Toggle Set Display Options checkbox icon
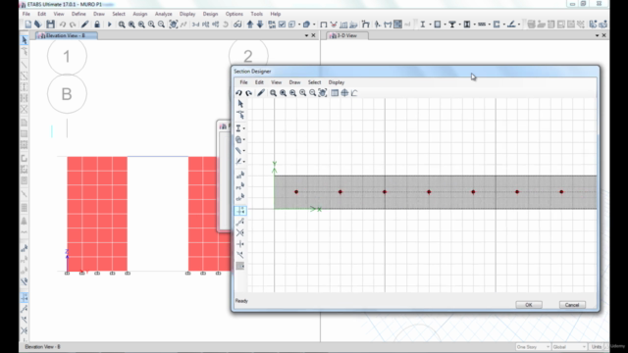The image size is (628, 353). (x=282, y=25)
